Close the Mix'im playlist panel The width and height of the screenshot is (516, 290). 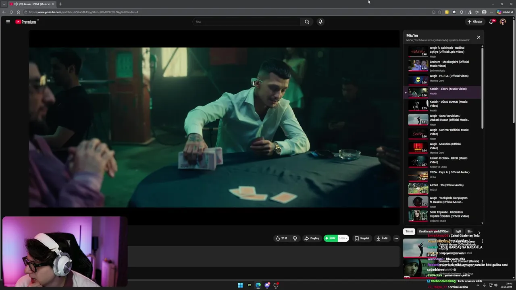pos(479,37)
